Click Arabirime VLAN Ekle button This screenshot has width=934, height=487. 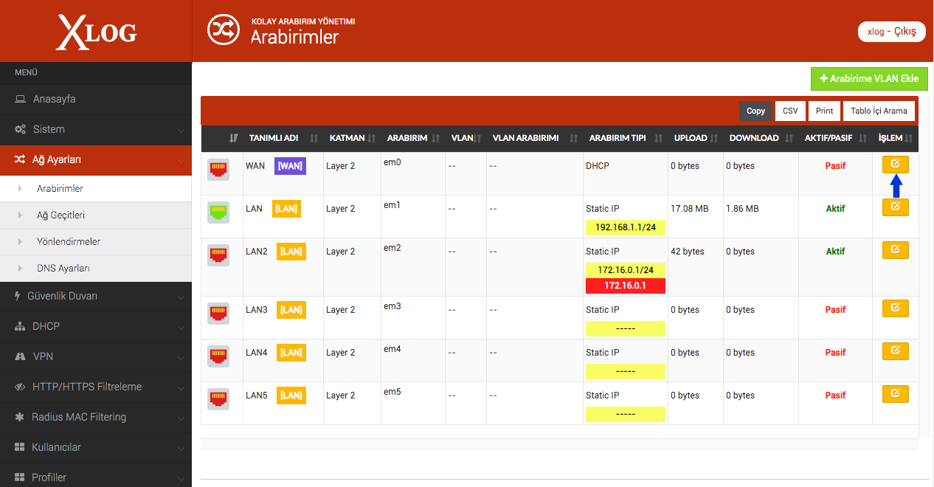869,78
